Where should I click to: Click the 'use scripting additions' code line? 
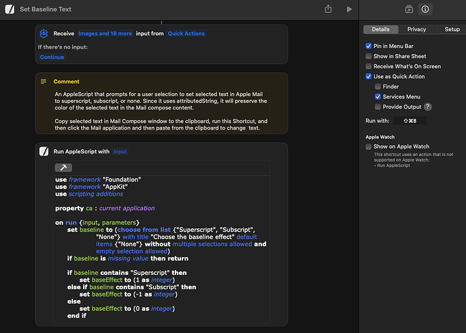89,194
